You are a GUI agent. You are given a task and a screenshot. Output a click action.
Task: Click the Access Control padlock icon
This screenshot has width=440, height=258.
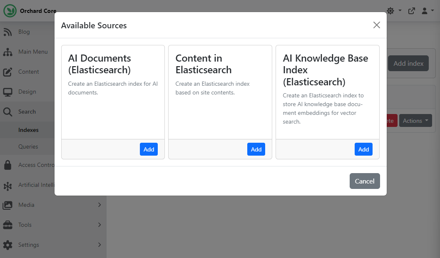pyautogui.click(x=7, y=165)
